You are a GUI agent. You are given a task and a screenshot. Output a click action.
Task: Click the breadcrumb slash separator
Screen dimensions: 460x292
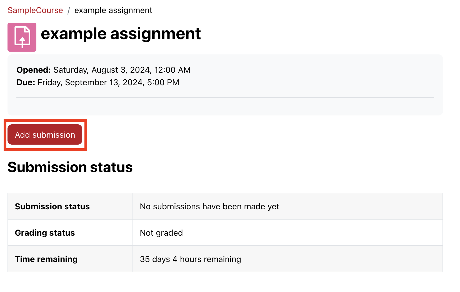(69, 11)
